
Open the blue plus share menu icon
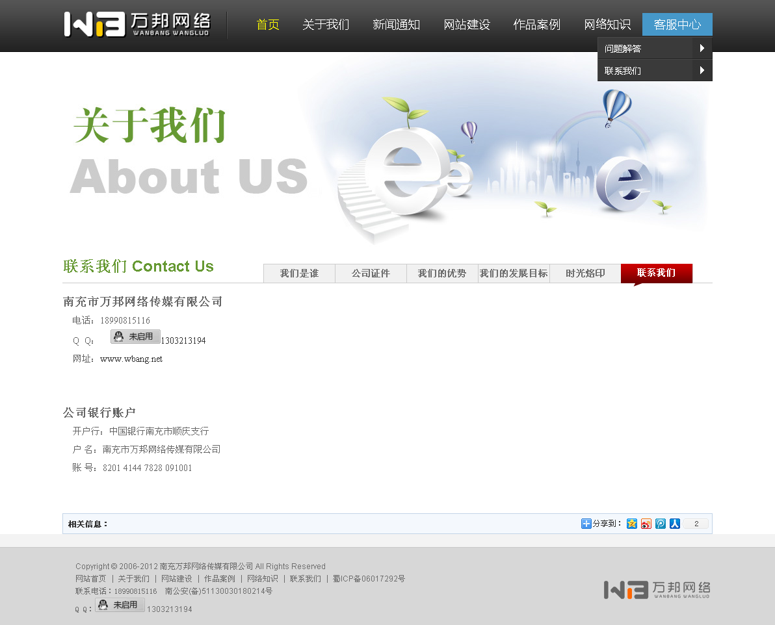tap(586, 524)
